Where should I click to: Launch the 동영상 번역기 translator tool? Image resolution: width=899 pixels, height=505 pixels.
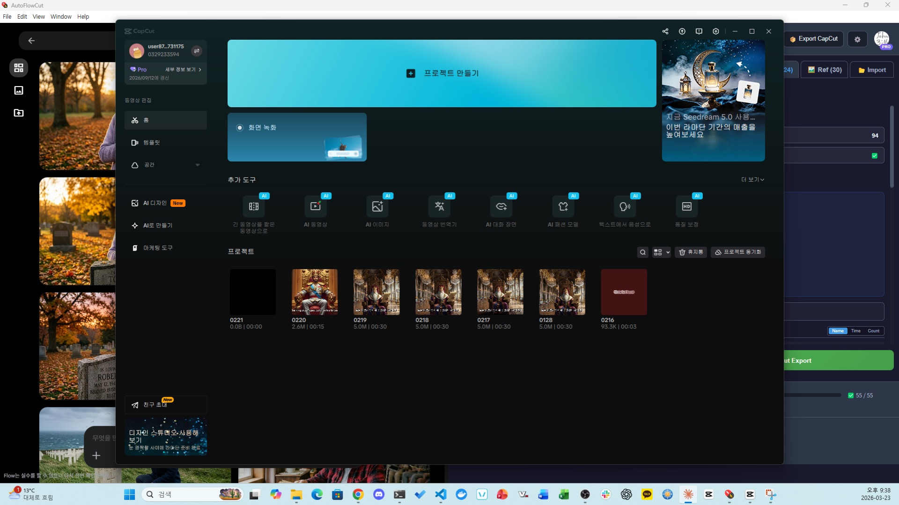click(x=439, y=206)
